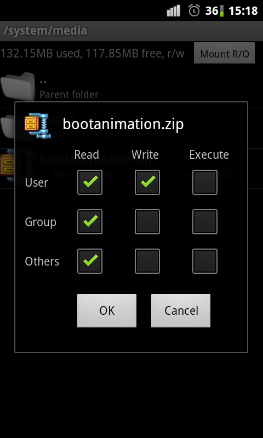Enable the Others Write permission

tap(147, 261)
